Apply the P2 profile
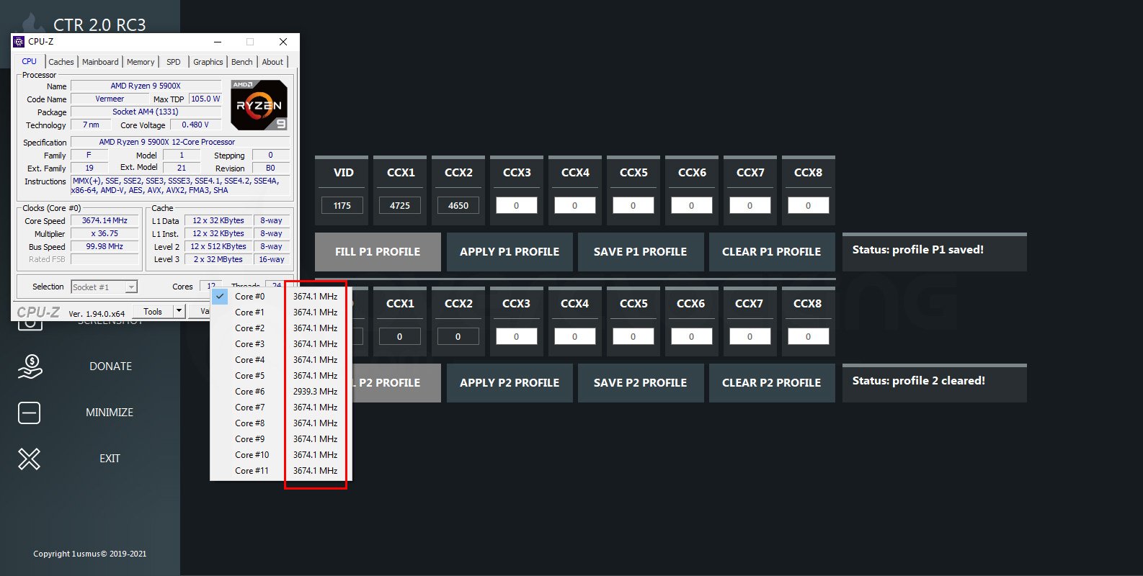This screenshot has height=576, width=1143. point(510,383)
